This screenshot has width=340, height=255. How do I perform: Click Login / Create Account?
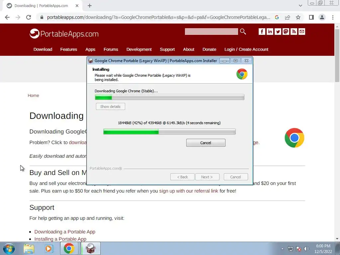coord(246,49)
